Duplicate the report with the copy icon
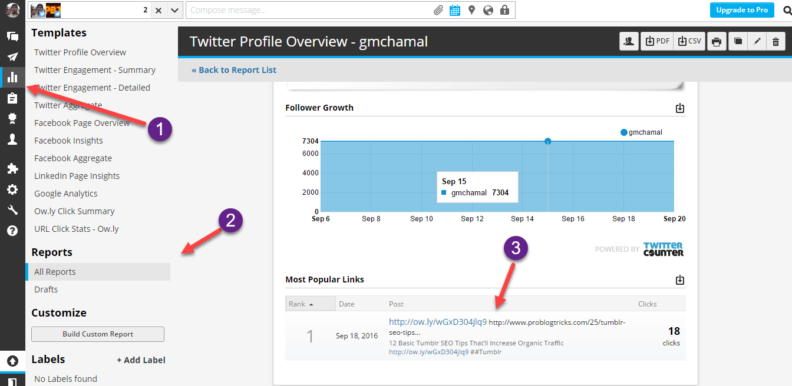This screenshot has width=792, height=386. click(x=737, y=41)
